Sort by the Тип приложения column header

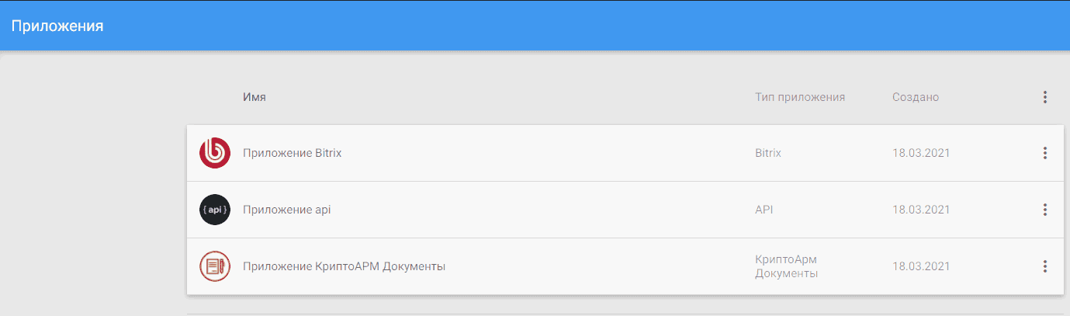pos(800,97)
